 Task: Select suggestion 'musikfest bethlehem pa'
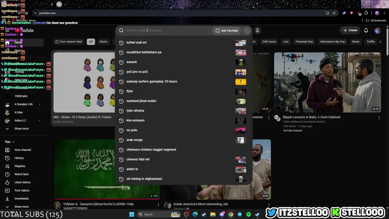coord(184,52)
